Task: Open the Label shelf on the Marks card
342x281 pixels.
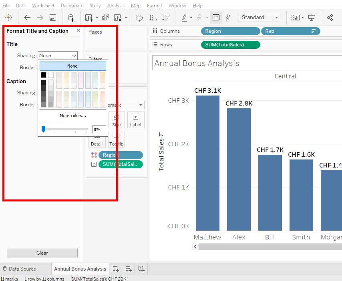Action: 135,120
